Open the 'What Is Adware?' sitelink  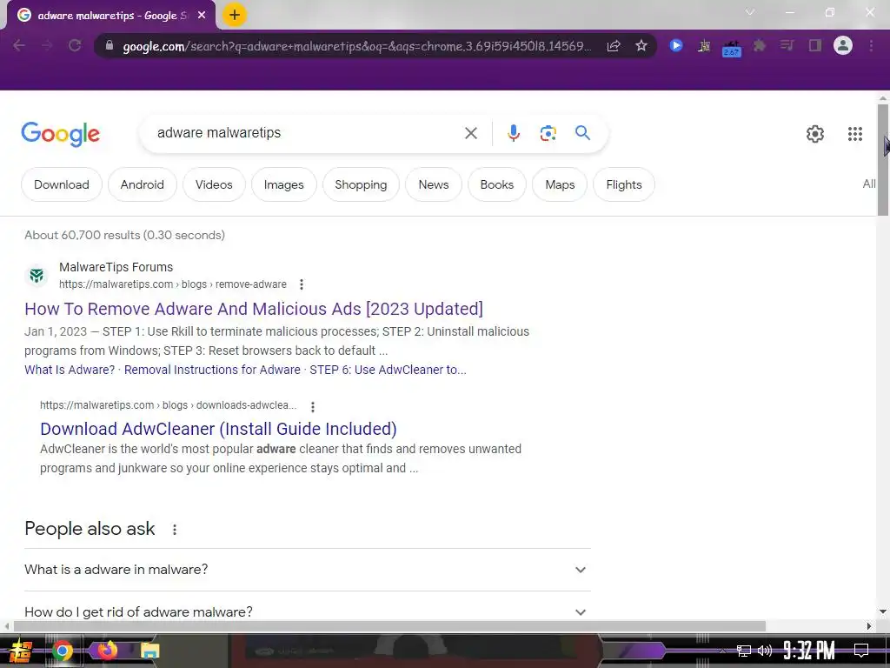point(70,370)
